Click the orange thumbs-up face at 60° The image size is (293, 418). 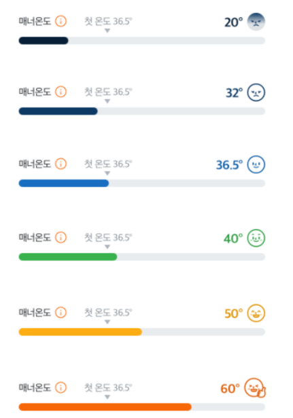255,388
